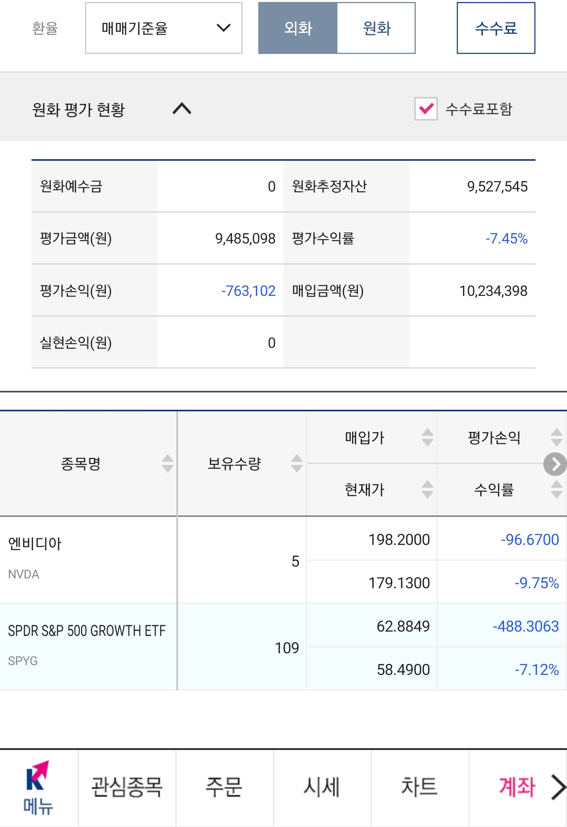Select the 엔비디아 stock name

click(x=35, y=544)
